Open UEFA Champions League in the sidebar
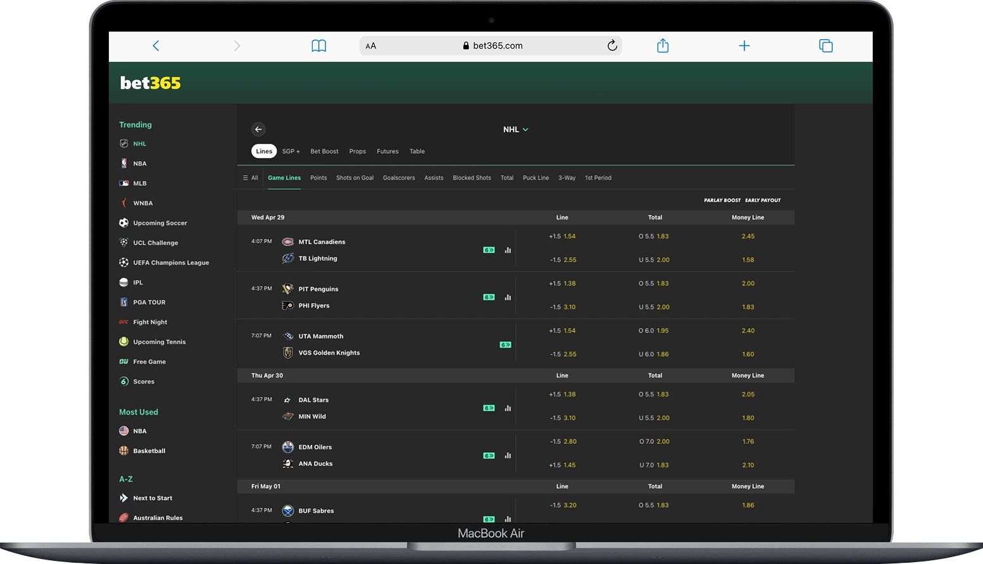983x564 pixels. pos(171,262)
